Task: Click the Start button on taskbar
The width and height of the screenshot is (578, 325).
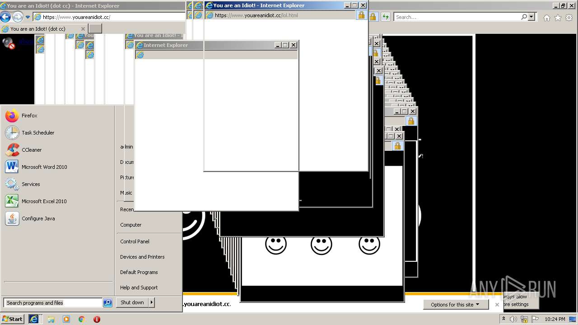Action: coord(12,319)
